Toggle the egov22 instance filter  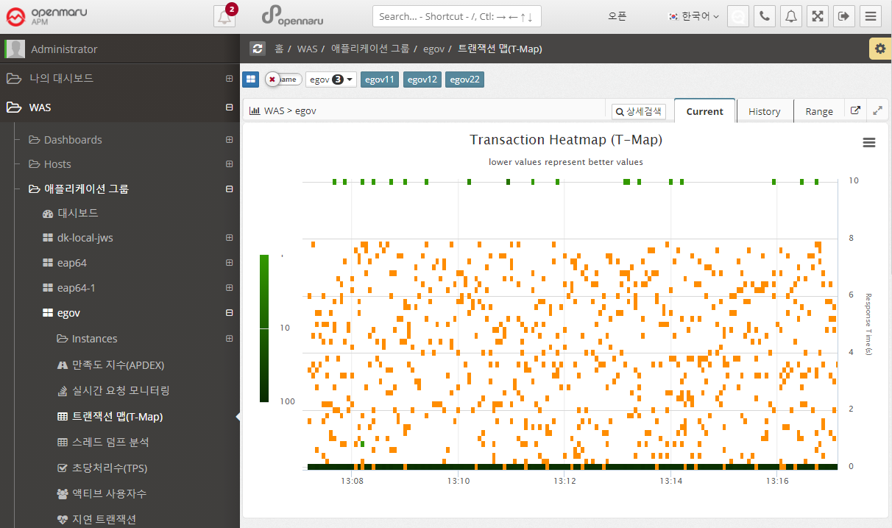(x=464, y=80)
